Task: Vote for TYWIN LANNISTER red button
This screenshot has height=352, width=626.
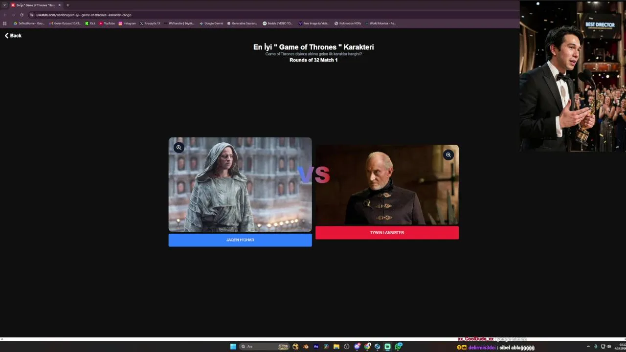Action: tap(387, 233)
